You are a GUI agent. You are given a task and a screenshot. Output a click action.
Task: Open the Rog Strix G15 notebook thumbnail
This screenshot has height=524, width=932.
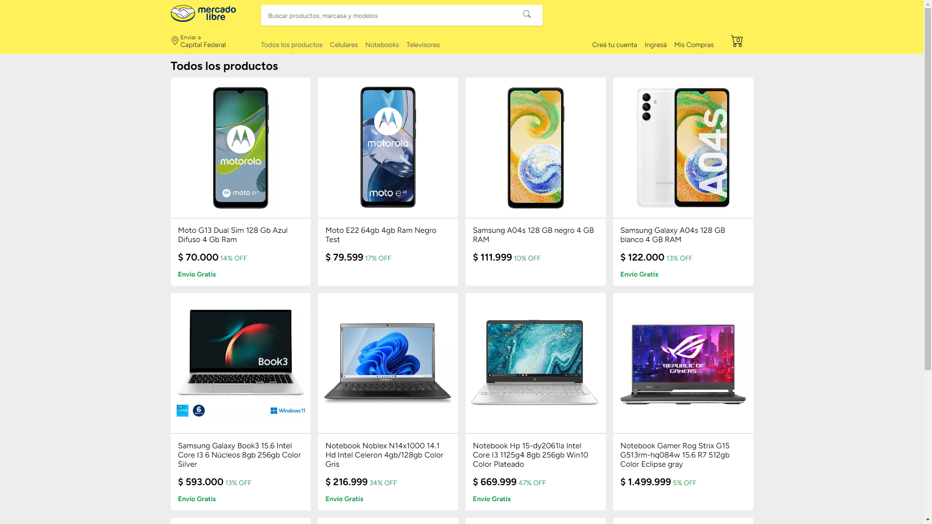(683, 363)
